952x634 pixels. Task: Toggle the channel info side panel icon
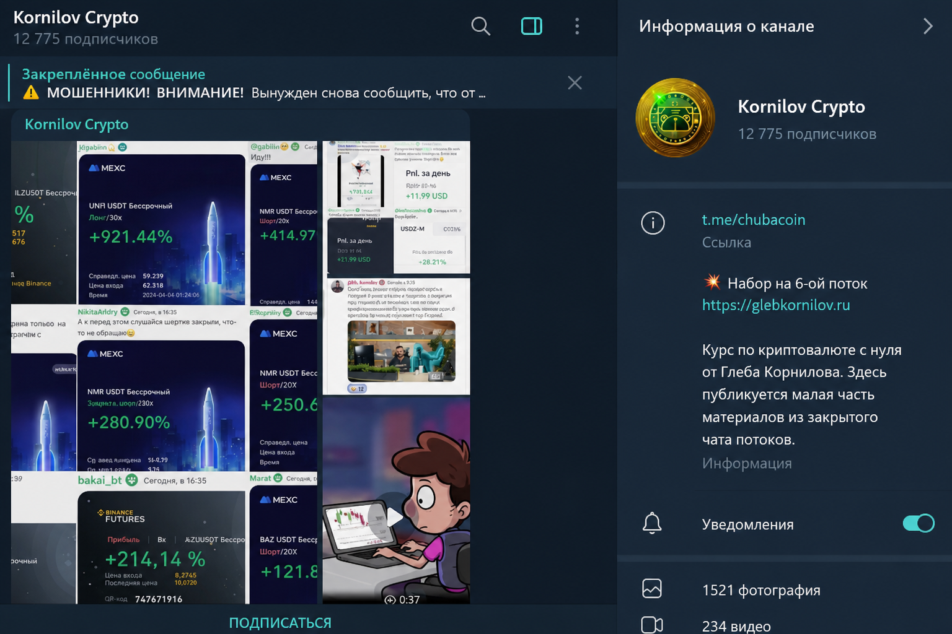tap(532, 26)
